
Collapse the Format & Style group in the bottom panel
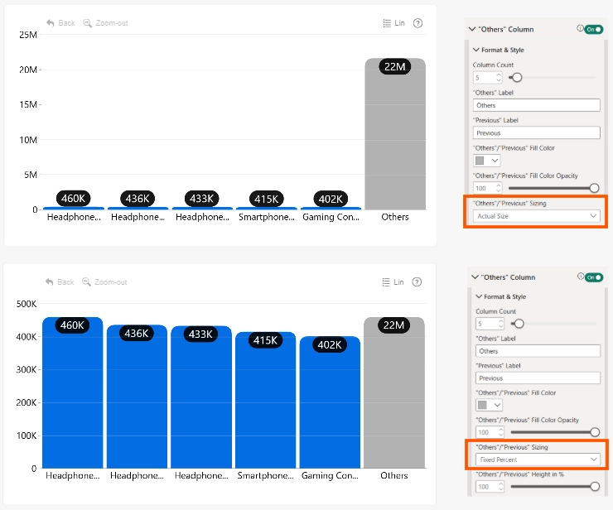[x=479, y=296]
